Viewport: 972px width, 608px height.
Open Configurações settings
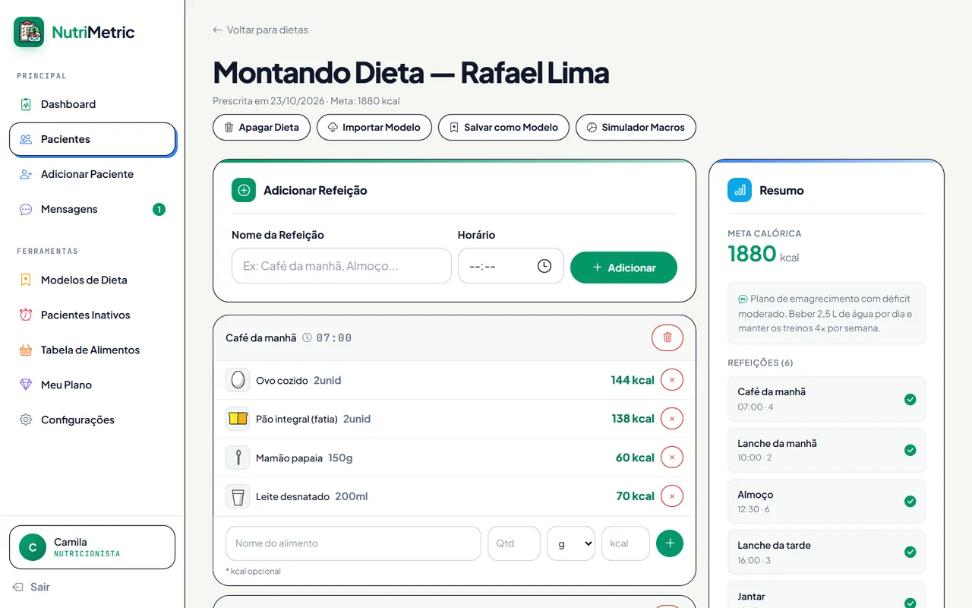click(x=92, y=420)
